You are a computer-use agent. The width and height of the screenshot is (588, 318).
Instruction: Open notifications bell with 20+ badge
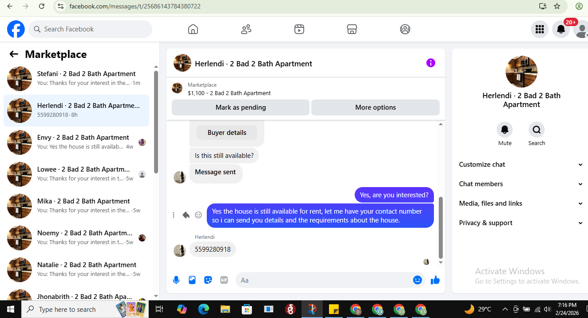561,29
